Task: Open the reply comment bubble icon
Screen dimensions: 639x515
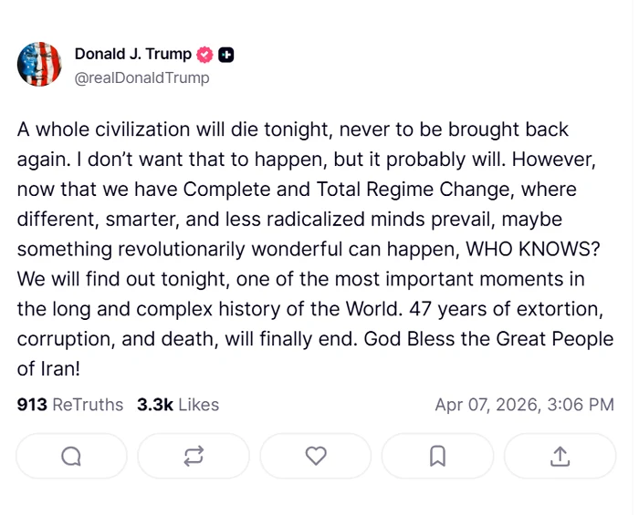Action: coord(71,456)
